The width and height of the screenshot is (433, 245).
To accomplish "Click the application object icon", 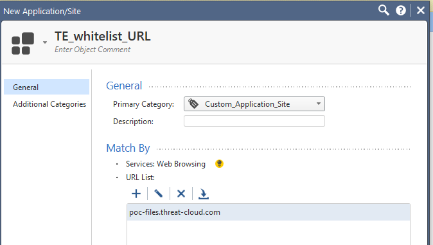I will 23,43.
